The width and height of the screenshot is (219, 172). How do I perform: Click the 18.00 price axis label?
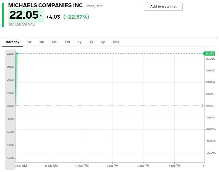pyautogui.click(x=10, y=106)
